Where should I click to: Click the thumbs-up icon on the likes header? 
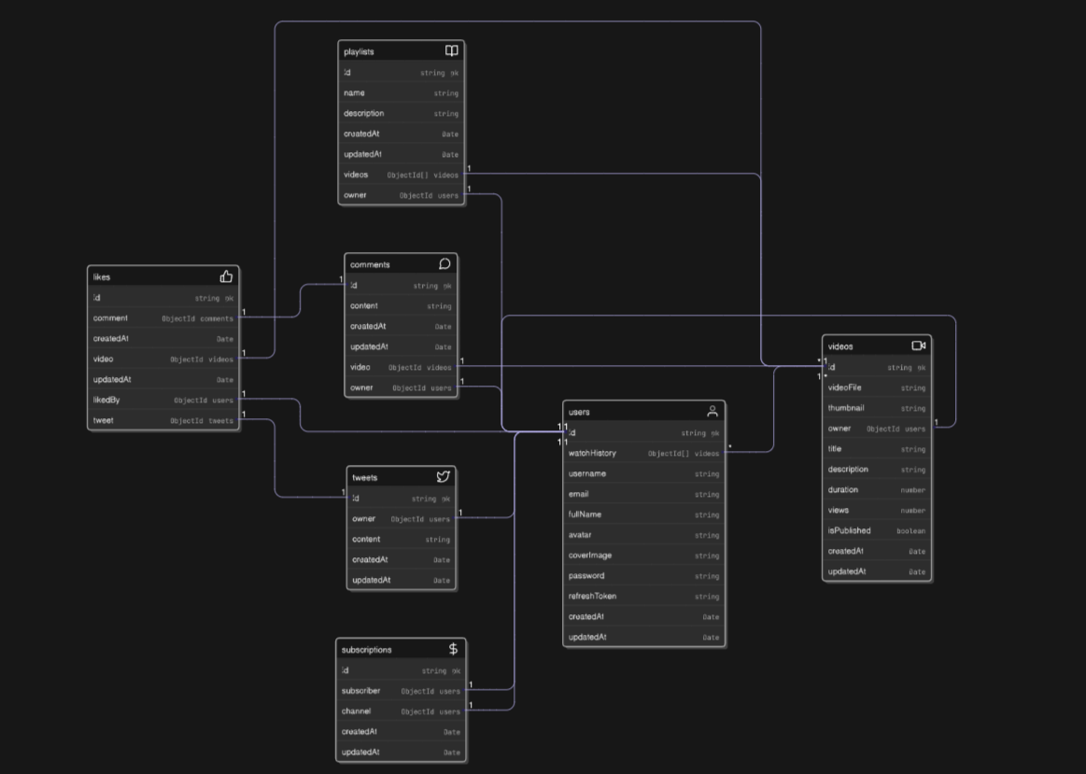[x=227, y=276]
